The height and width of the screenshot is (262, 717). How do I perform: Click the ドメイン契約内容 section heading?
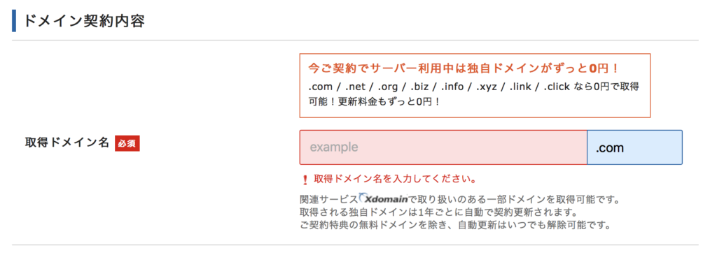[84, 22]
